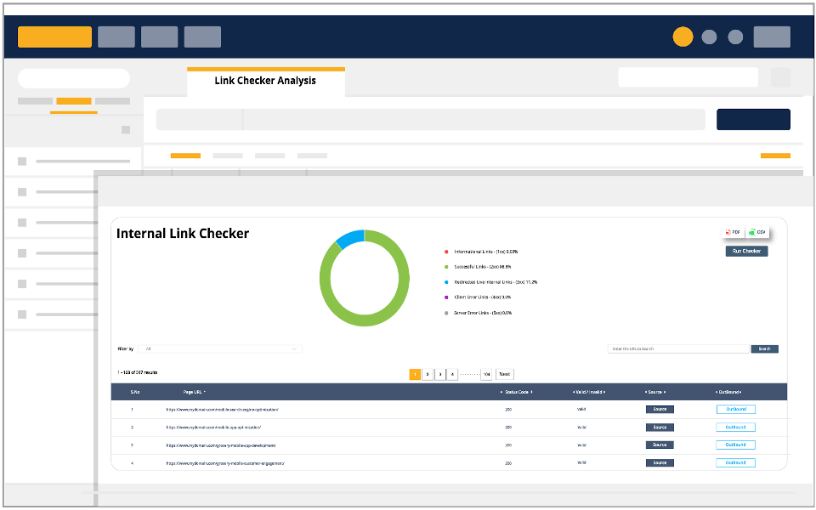
Task: Click the Valid cell in row 3
Action: point(581,445)
